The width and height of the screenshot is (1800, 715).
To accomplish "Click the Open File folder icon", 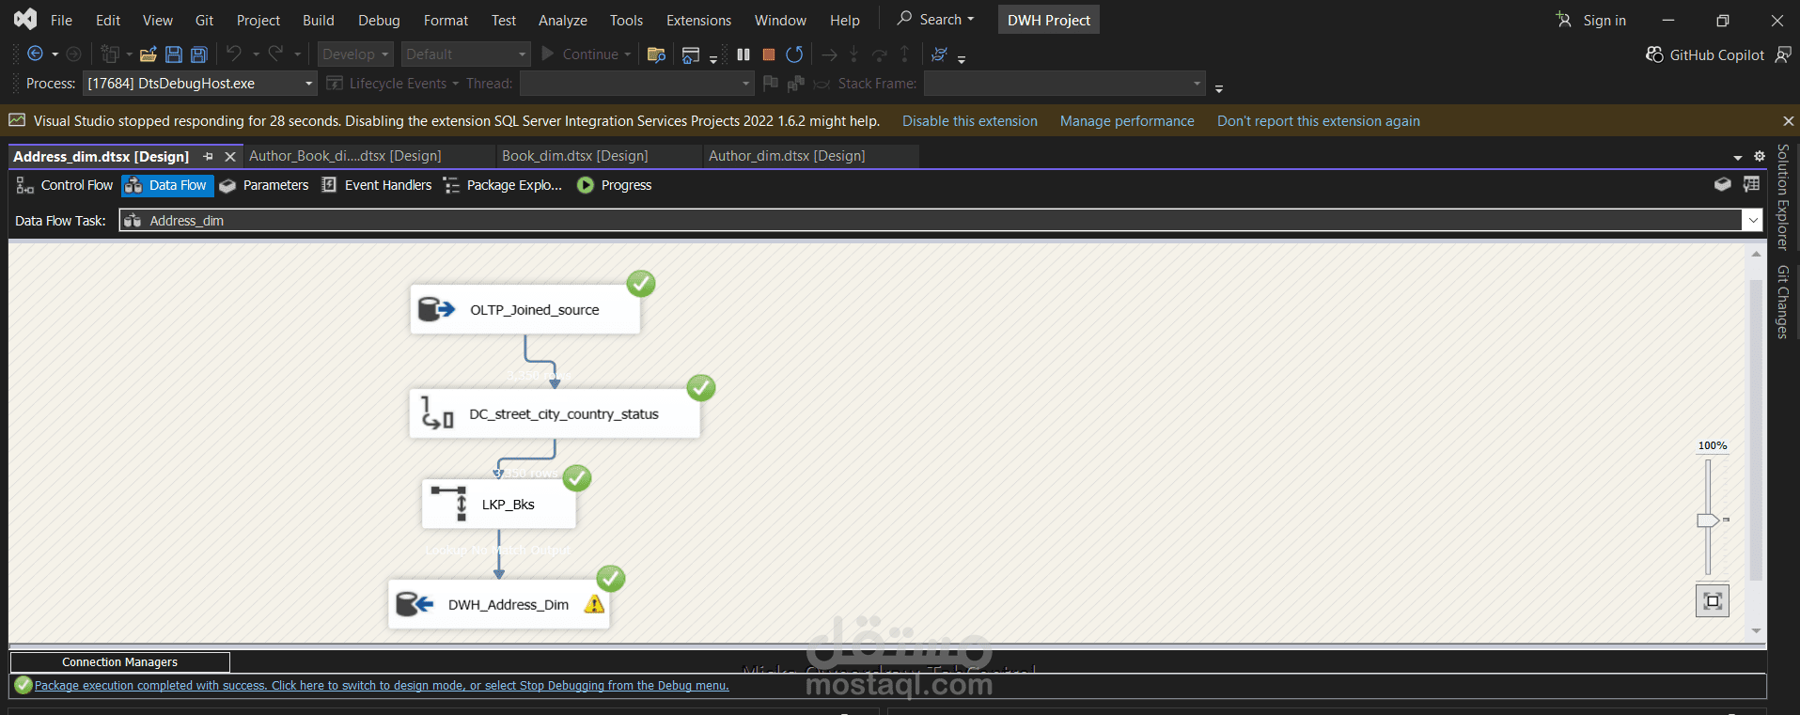I will coord(148,54).
